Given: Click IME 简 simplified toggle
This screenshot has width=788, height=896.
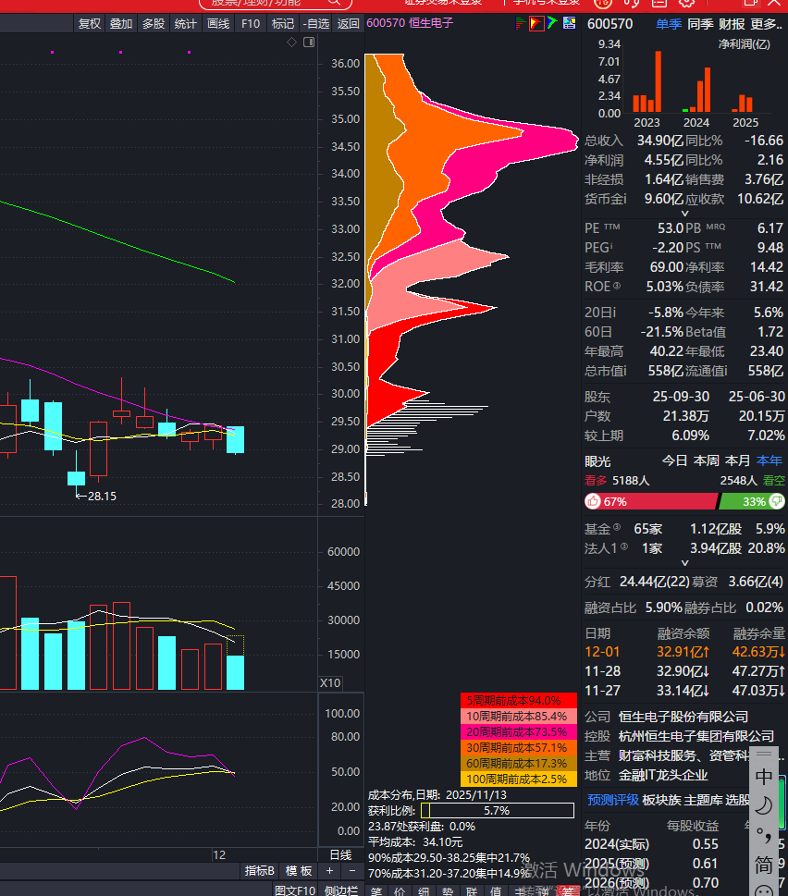Looking at the screenshot, I should point(764,865).
